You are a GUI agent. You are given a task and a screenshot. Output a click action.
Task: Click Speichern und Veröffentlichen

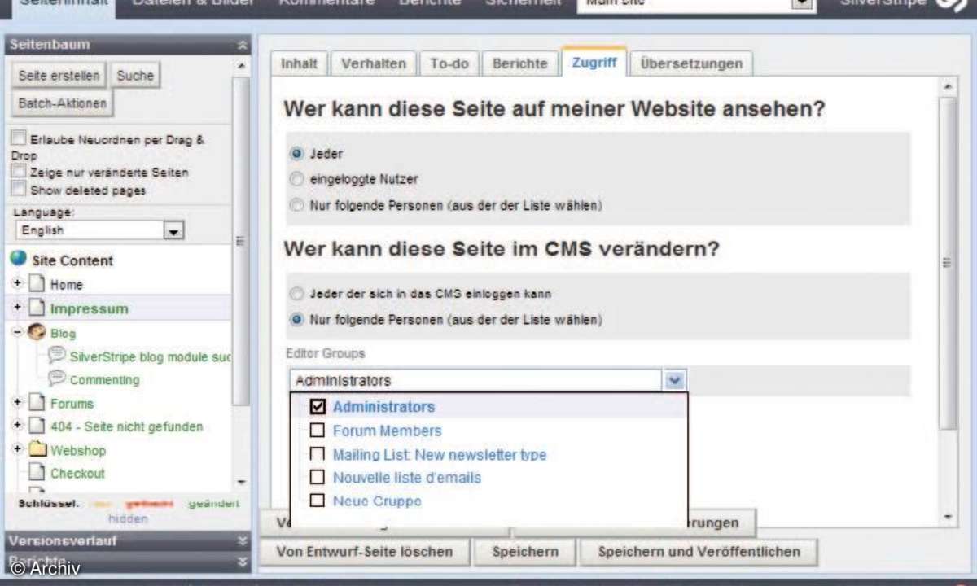click(699, 552)
